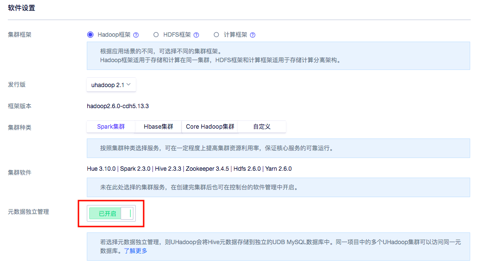This screenshot has height=273, width=480.
Task: Choose the HDFS框架 radio option
Action: click(156, 35)
